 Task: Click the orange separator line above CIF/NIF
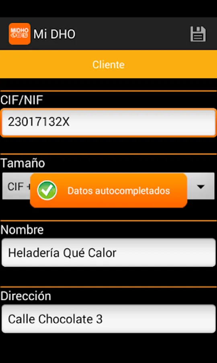108,91
